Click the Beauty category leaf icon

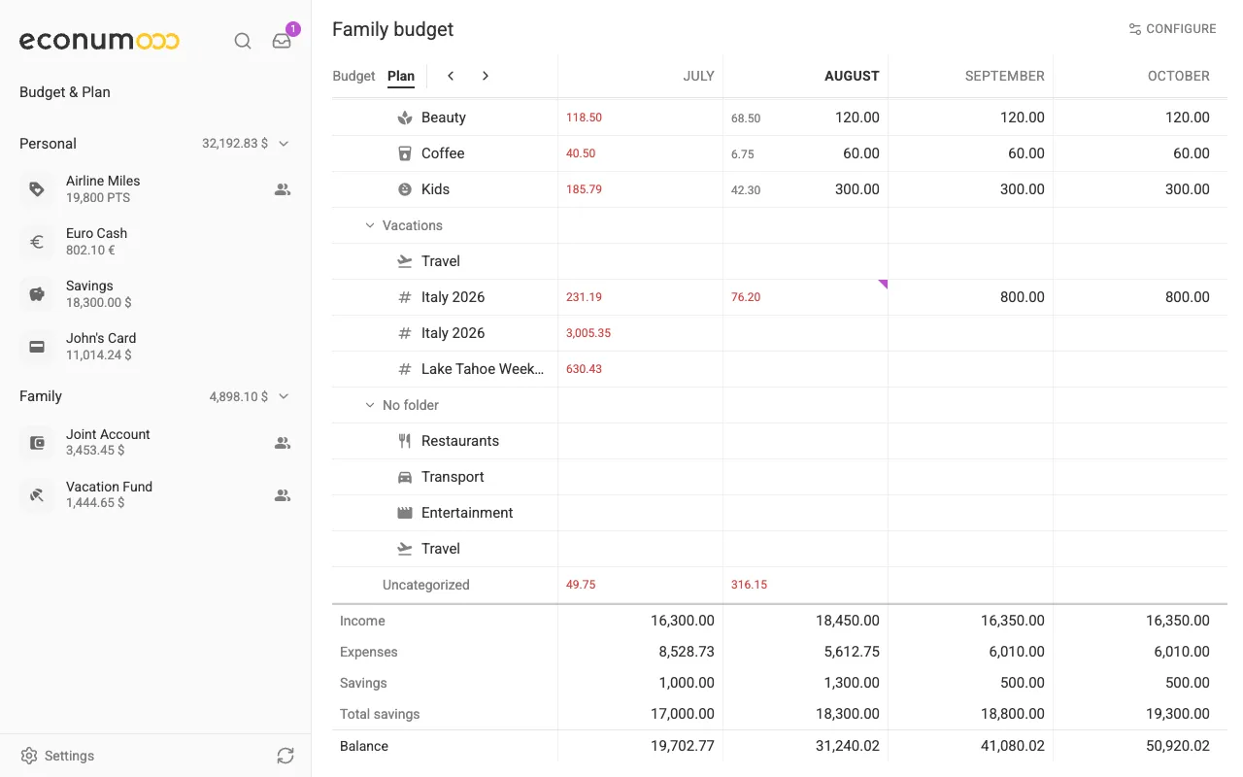click(x=405, y=118)
